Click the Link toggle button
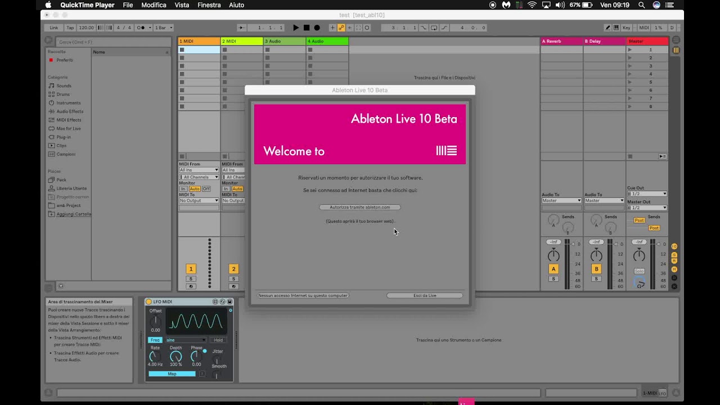Viewport: 720px width, 405px height. [54, 28]
